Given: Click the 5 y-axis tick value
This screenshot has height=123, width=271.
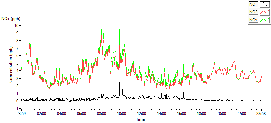Looking at the screenshot, I should click(x=18, y=63).
